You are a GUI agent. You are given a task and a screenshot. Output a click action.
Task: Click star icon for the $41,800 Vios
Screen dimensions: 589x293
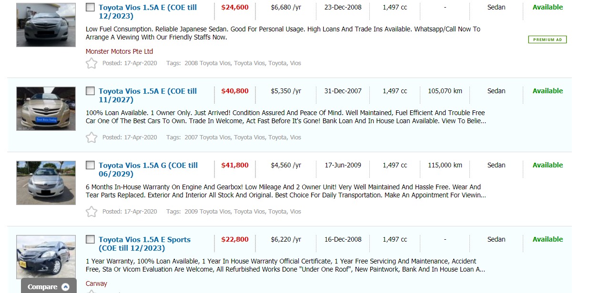91,212
